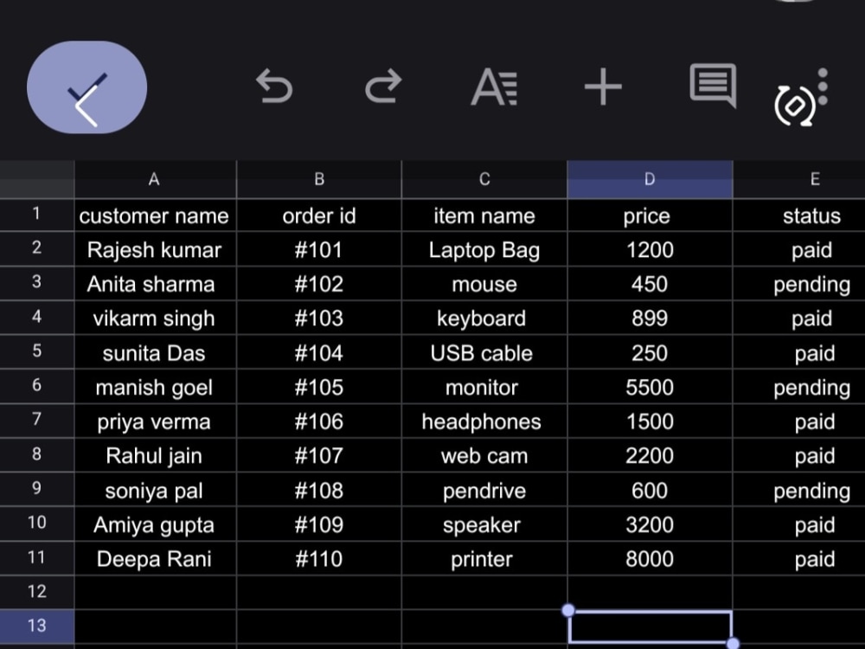The width and height of the screenshot is (865, 649).
Task: Select the 'Laptop Bag' cell
Action: (484, 250)
